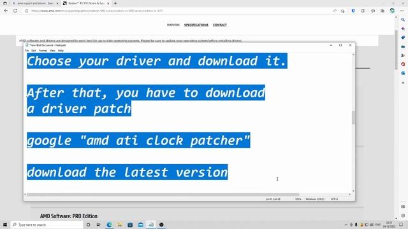The image size is (408, 229).
Task: Open Read aloud icon in address bar
Action: pyautogui.click(x=335, y=11)
